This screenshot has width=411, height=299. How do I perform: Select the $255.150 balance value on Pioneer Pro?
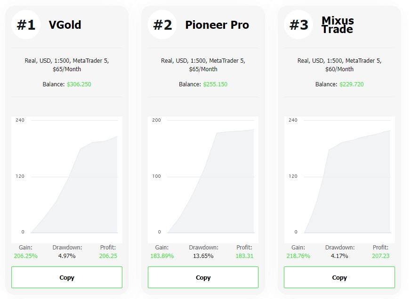tap(215, 84)
